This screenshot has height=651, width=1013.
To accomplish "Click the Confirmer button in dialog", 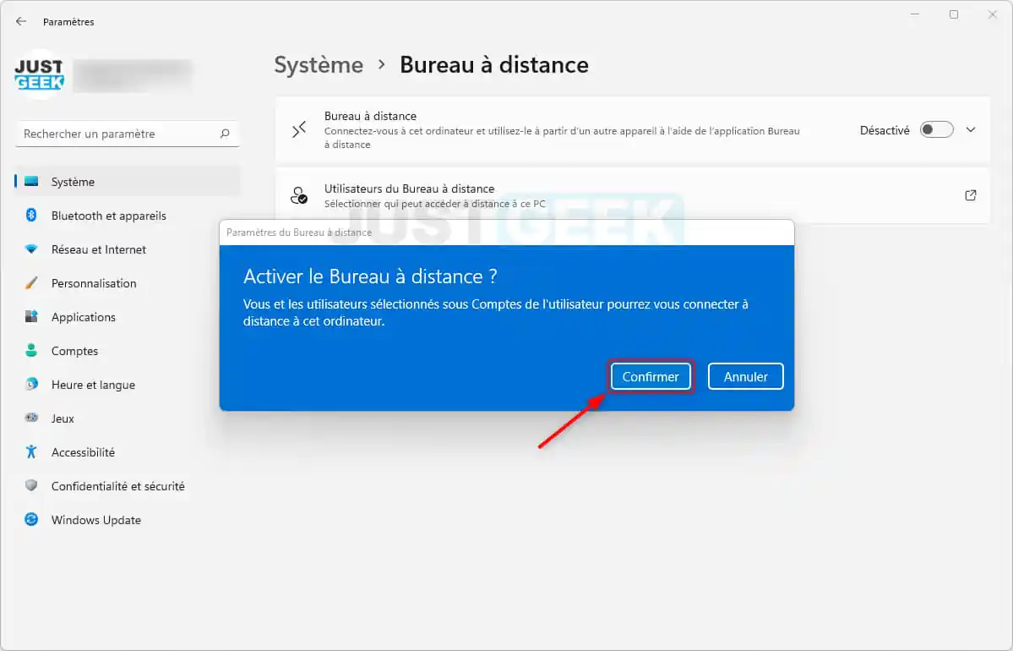I will 651,376.
